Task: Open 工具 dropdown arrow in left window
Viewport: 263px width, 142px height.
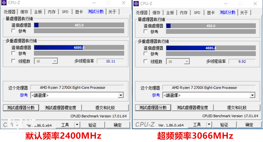Action: 77,125
